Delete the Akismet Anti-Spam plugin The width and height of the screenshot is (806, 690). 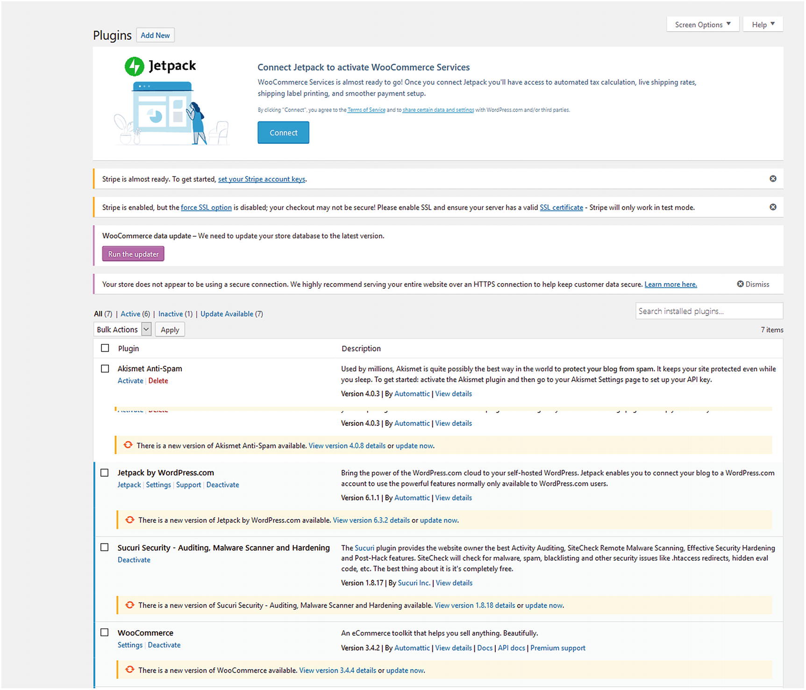coord(158,381)
